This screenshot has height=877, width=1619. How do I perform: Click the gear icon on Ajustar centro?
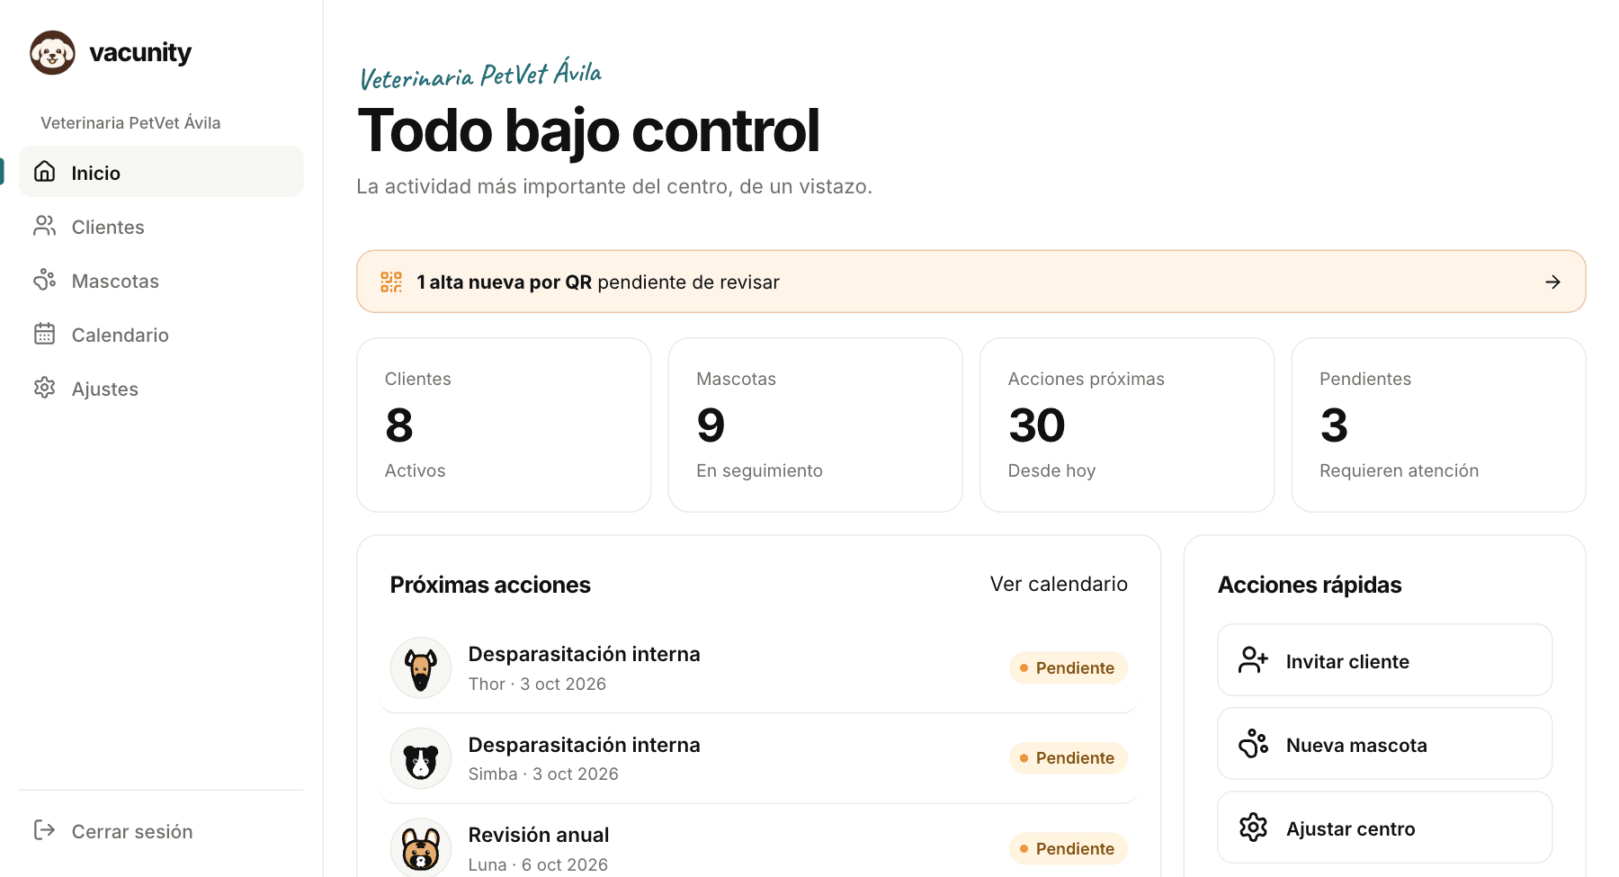click(x=1253, y=828)
